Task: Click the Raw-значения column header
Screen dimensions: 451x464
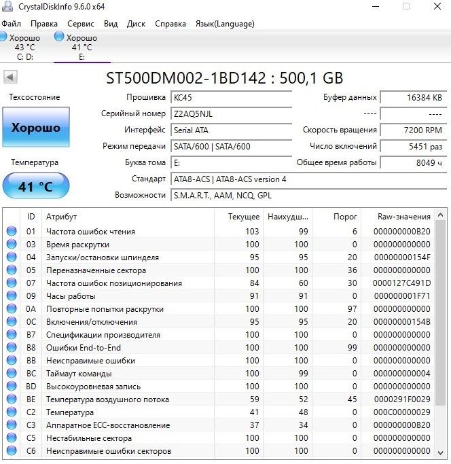Action: pos(397,217)
